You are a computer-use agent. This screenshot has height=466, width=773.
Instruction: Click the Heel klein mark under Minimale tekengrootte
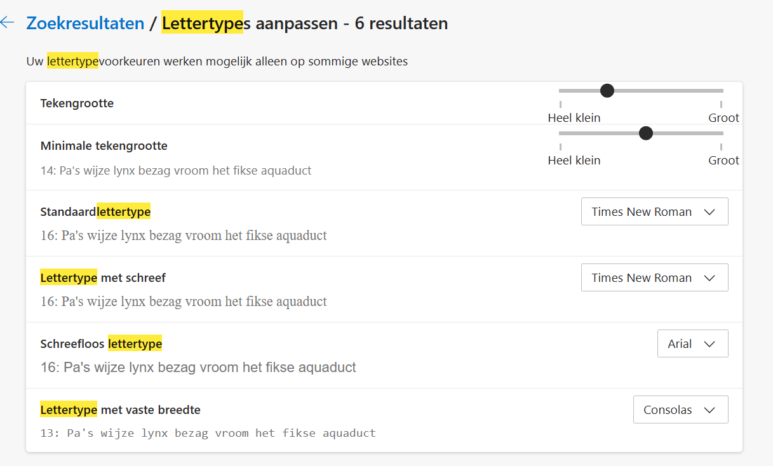point(574,160)
